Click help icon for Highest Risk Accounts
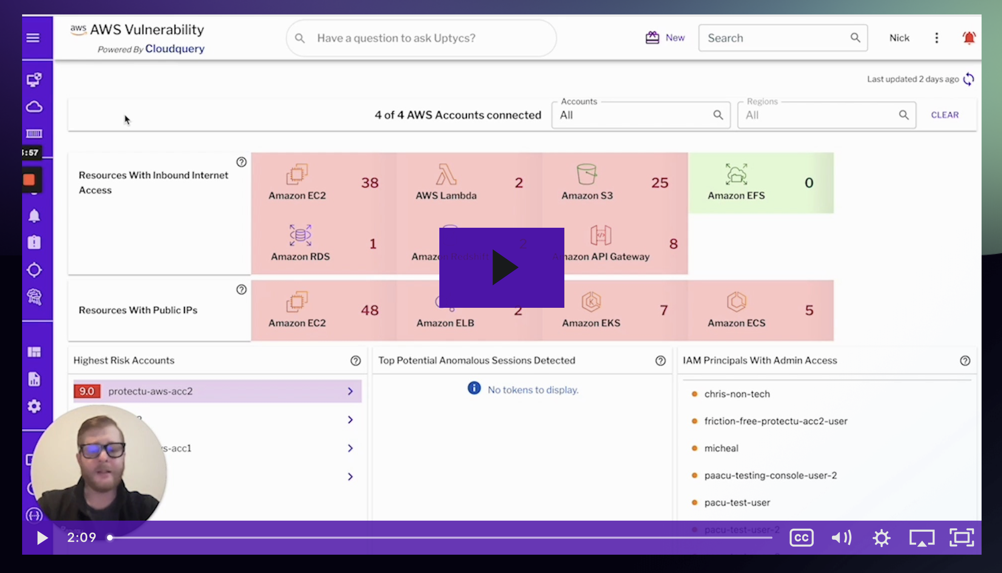This screenshot has height=573, width=1002. click(356, 361)
